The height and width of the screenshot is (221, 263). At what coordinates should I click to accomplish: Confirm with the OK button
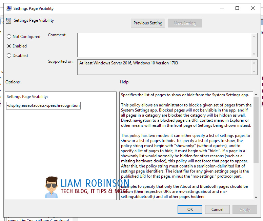[x=190, y=209]
